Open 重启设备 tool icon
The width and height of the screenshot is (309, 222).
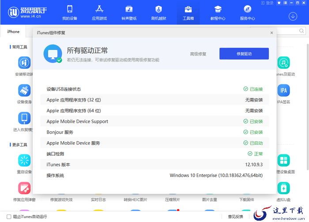pyautogui.click(x=24, y=160)
